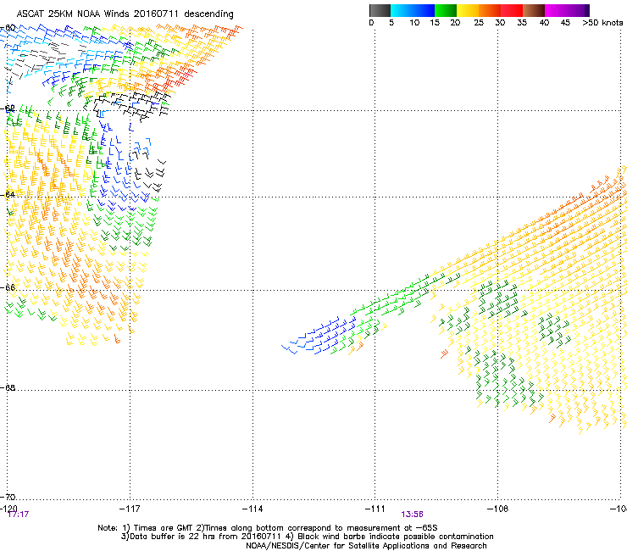The image size is (627, 551).
Task: Click the yellow 20-25 knots color segment
Action: click(468, 10)
